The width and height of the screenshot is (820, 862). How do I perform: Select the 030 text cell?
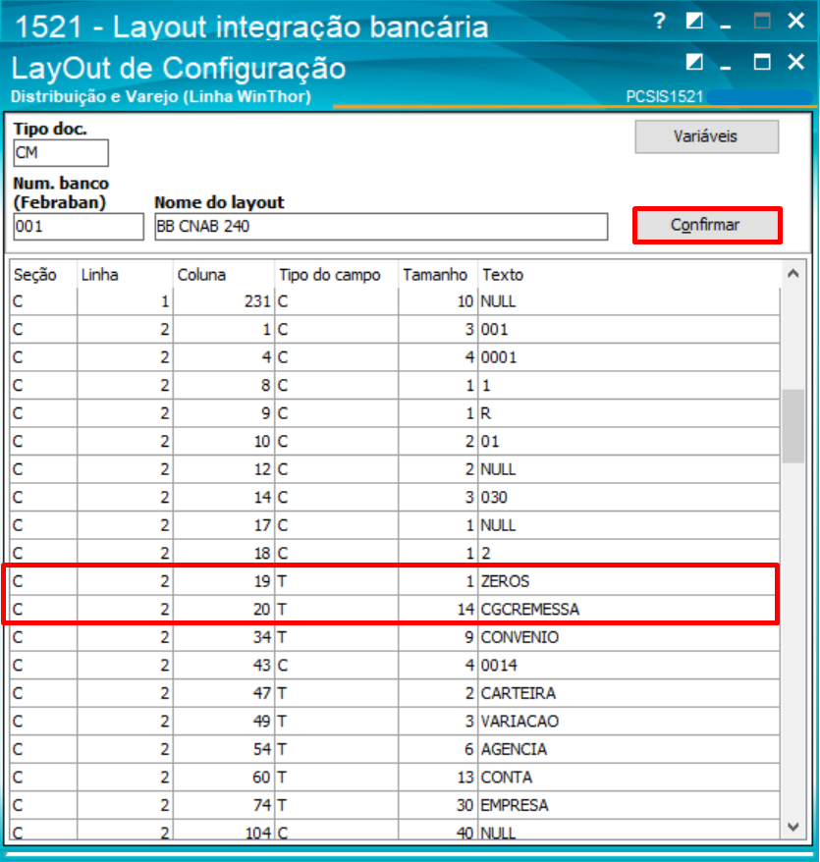click(x=629, y=498)
